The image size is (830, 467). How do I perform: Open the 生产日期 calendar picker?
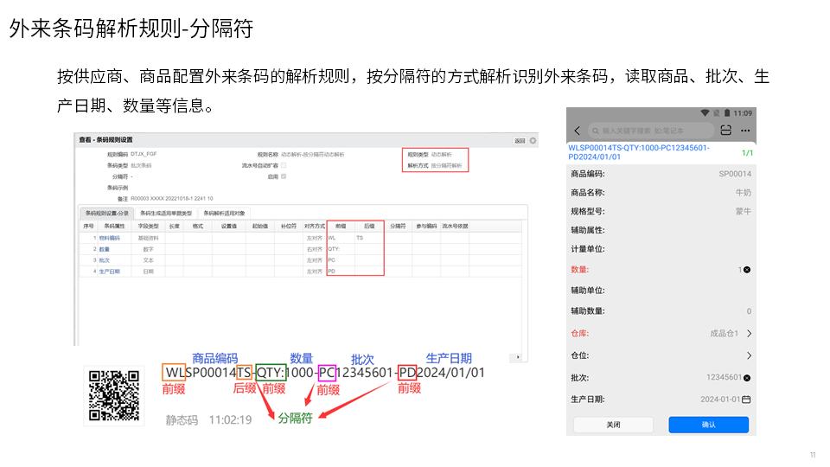[747, 400]
